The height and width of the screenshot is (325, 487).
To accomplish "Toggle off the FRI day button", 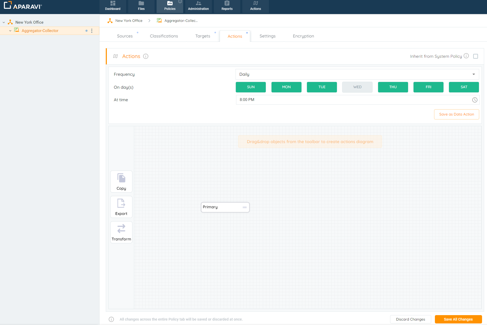I will tap(428, 87).
